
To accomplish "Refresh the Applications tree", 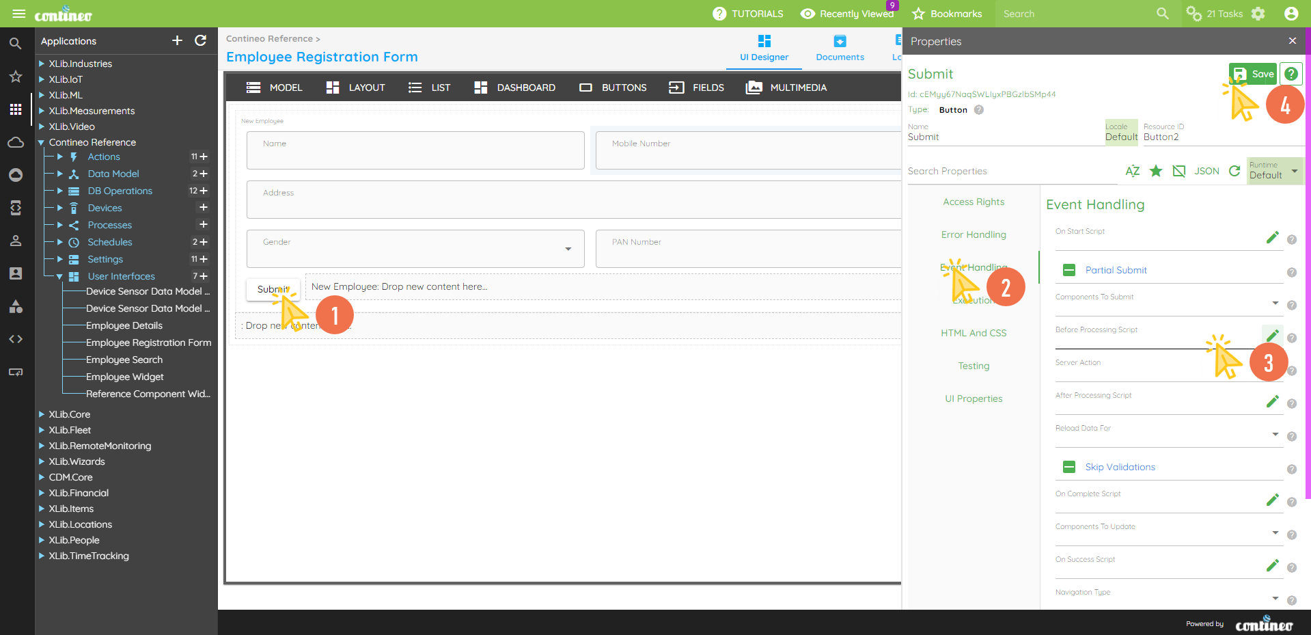I will pos(200,41).
